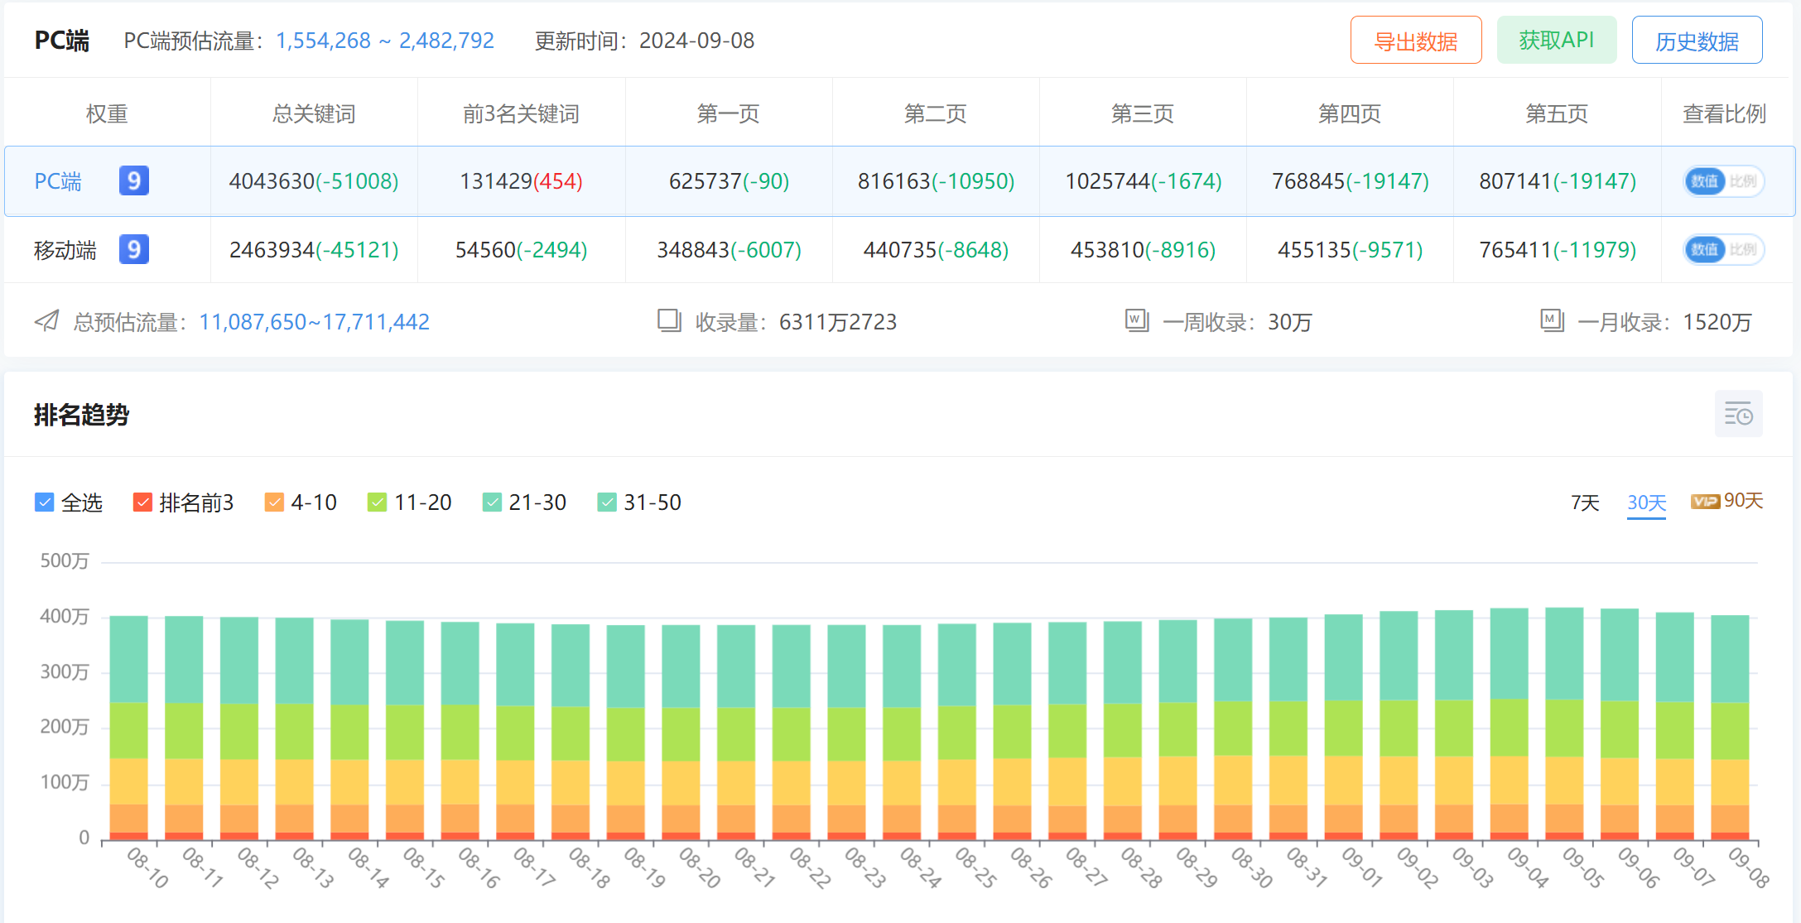Click mobile total keywords cell 2463934(-45121)
Screen dimensions: 1801x923
pyautogui.click(x=314, y=250)
